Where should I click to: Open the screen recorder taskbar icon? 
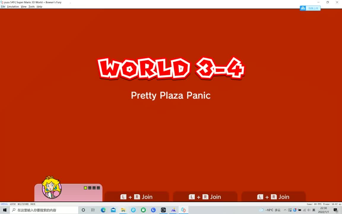[163, 210]
